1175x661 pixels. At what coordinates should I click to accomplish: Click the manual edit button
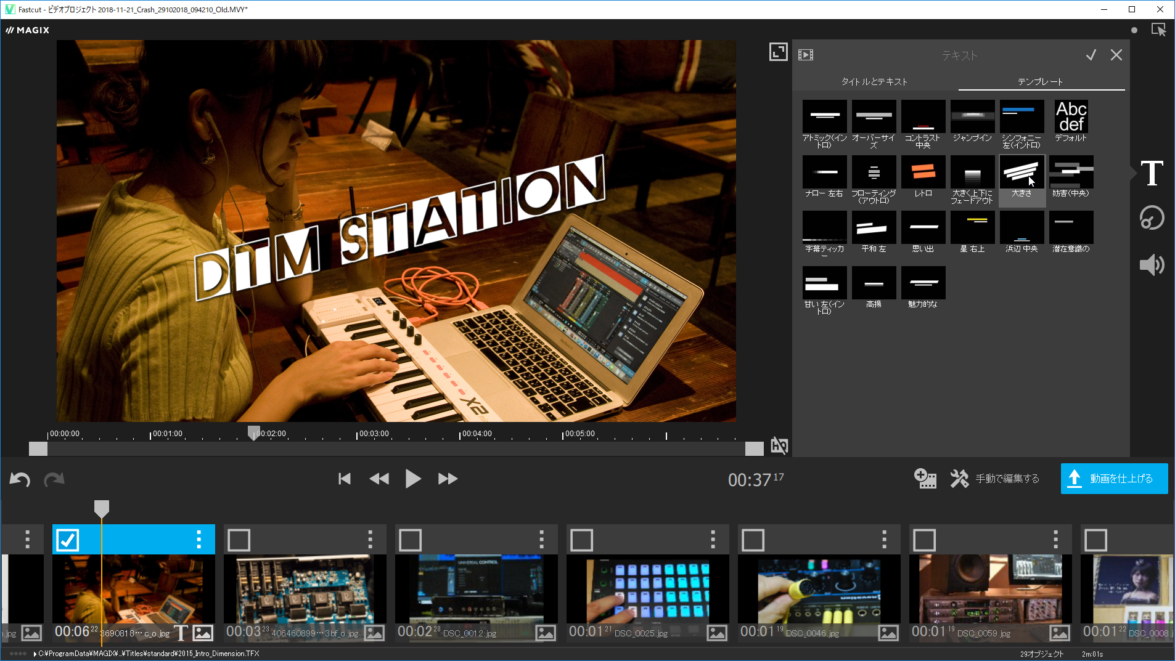(x=995, y=479)
